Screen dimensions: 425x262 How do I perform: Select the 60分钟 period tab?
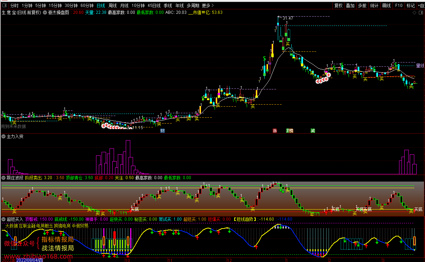click(87, 6)
